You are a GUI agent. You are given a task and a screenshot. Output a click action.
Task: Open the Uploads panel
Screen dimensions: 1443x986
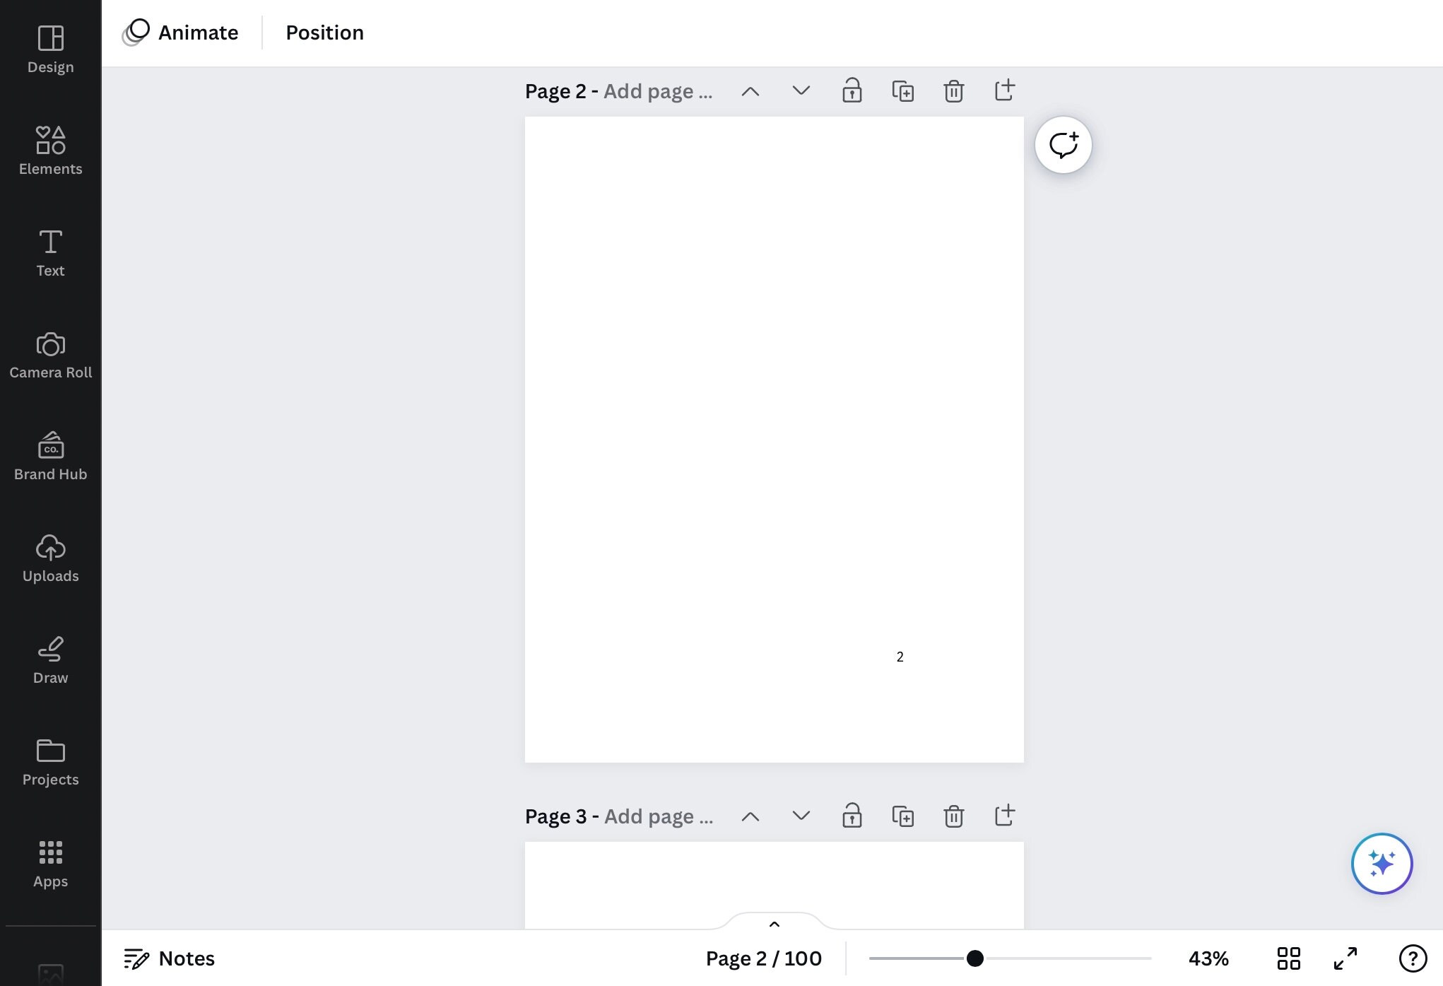coord(50,558)
